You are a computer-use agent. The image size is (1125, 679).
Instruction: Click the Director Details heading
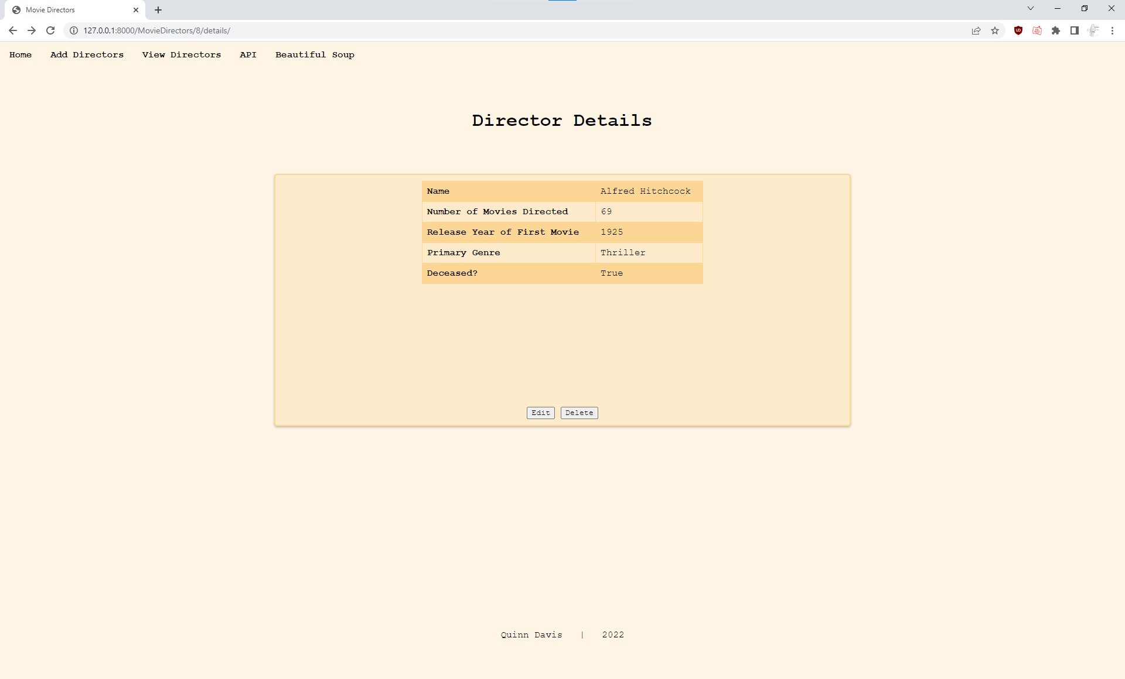pyautogui.click(x=562, y=121)
